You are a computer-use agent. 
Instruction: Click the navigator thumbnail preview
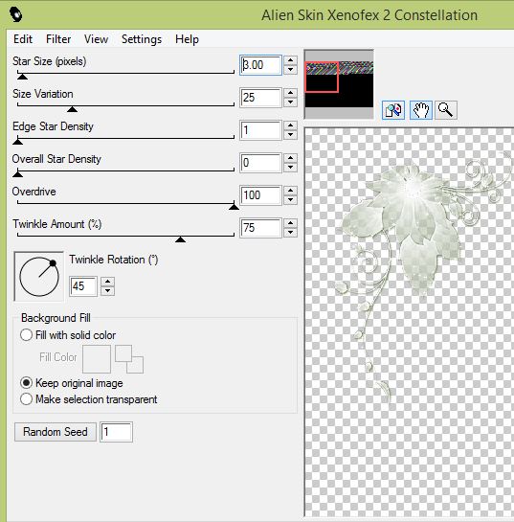(339, 84)
